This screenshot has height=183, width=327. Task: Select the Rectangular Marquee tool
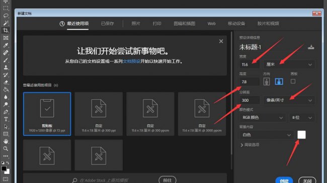pyautogui.click(x=6, y=9)
